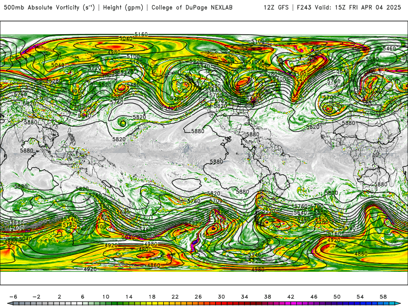The image size is (408, 306).
Task: Click the "38" value on the color scale
Action: pyautogui.click(x=268, y=297)
